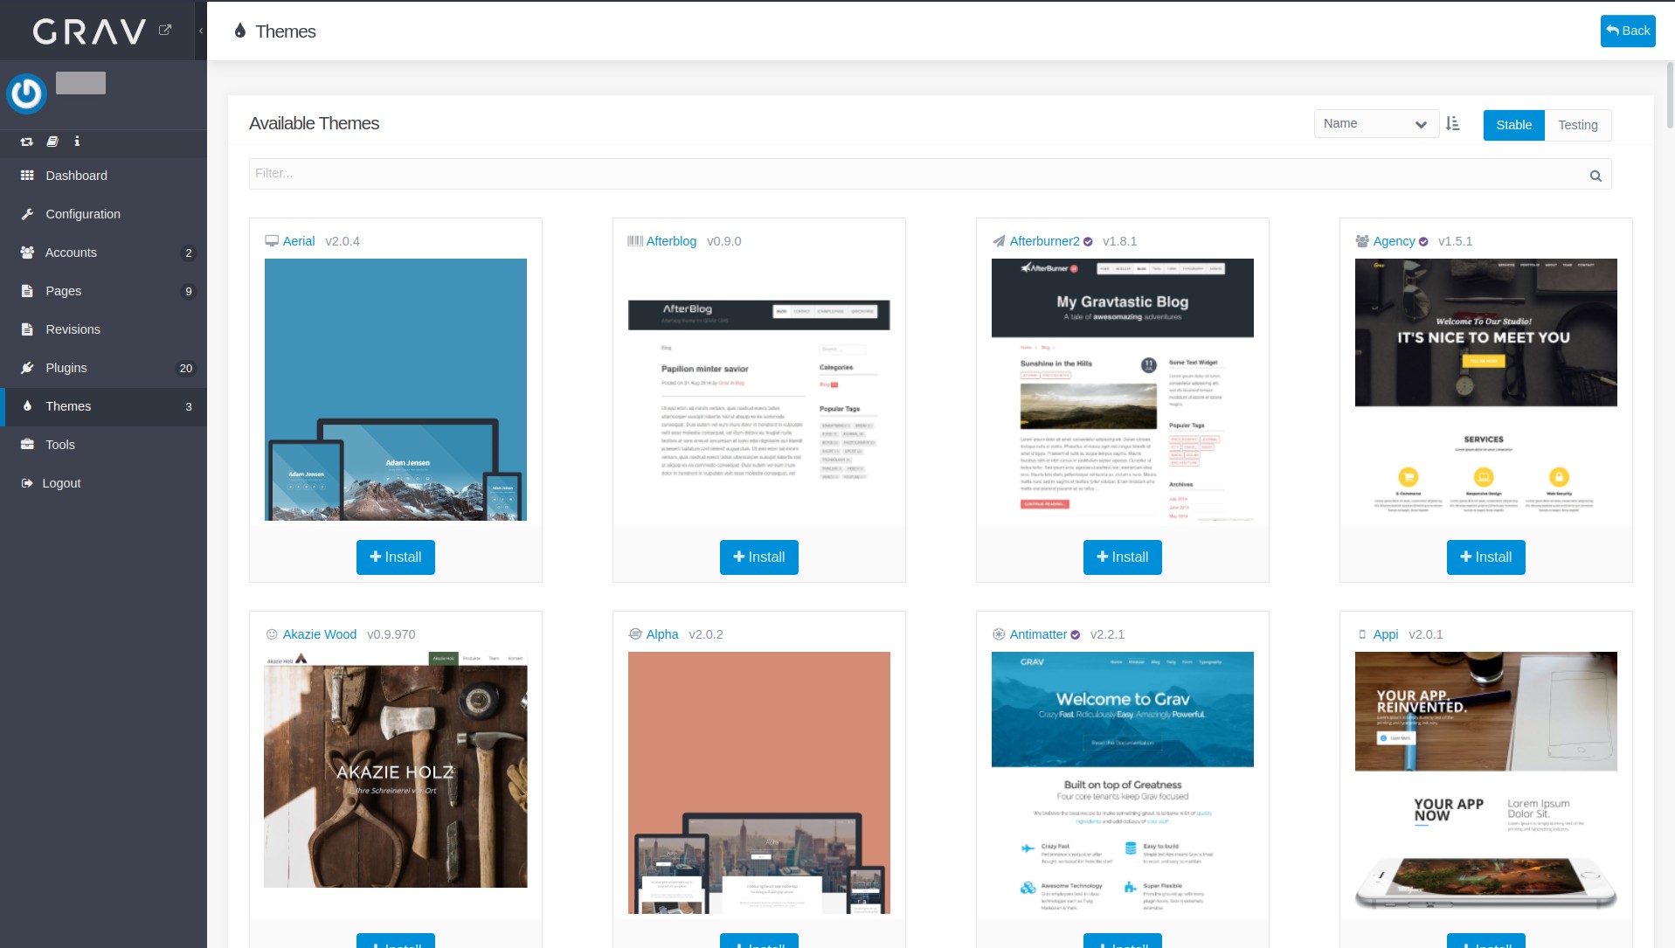Collapse the sidebar with the chevron

pyautogui.click(x=201, y=31)
